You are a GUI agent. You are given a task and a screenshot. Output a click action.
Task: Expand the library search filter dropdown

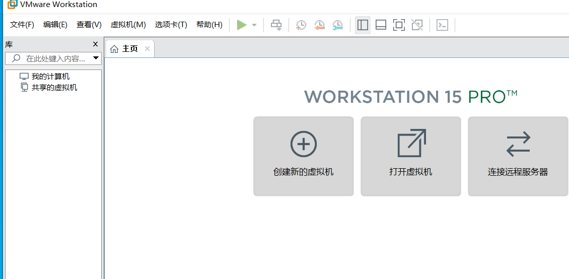(96, 58)
